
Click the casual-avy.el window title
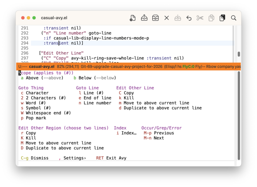[54, 18]
